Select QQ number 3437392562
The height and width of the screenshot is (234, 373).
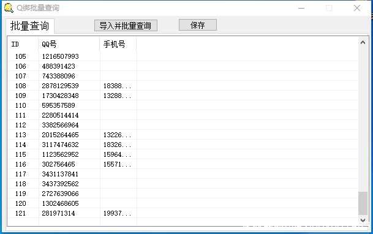tap(60, 184)
